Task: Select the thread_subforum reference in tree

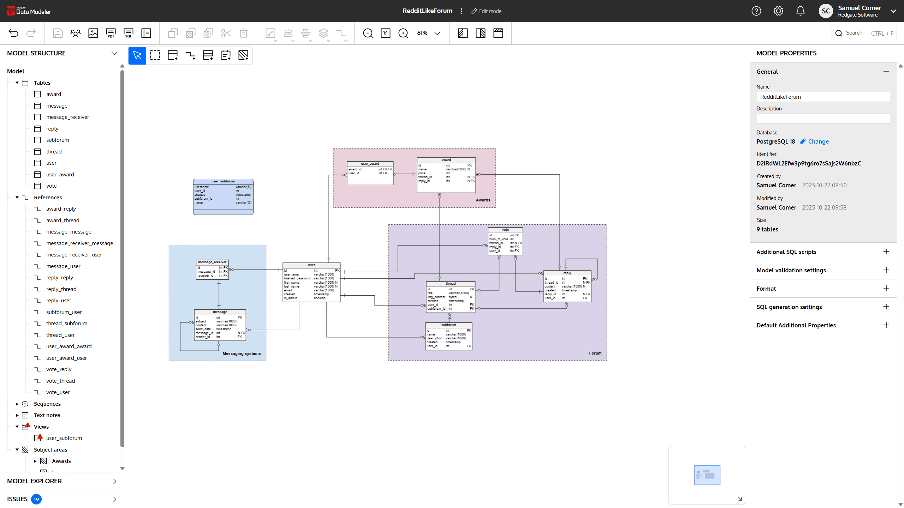Action: pyautogui.click(x=67, y=323)
